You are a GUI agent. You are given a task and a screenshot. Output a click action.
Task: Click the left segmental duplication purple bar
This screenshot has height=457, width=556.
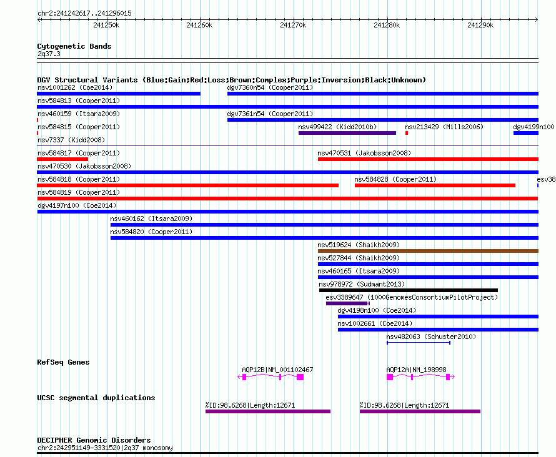pyautogui.click(x=268, y=411)
